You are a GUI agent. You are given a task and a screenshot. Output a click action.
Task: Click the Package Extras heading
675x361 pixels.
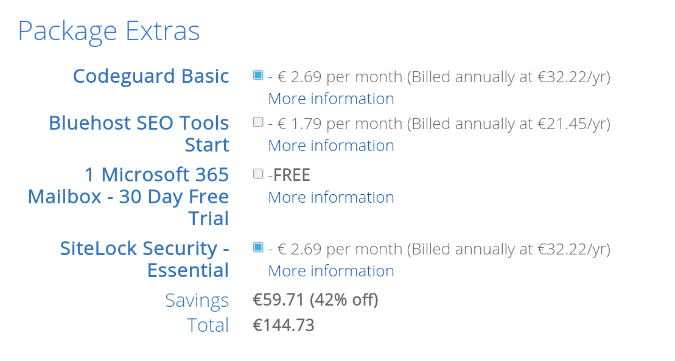click(x=109, y=31)
